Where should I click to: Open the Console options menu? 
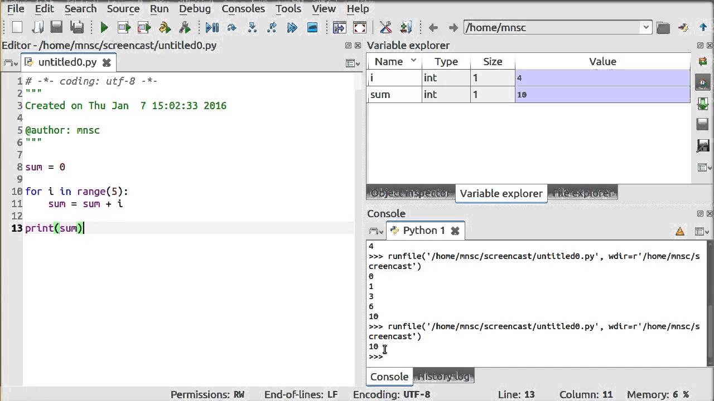[702, 231]
